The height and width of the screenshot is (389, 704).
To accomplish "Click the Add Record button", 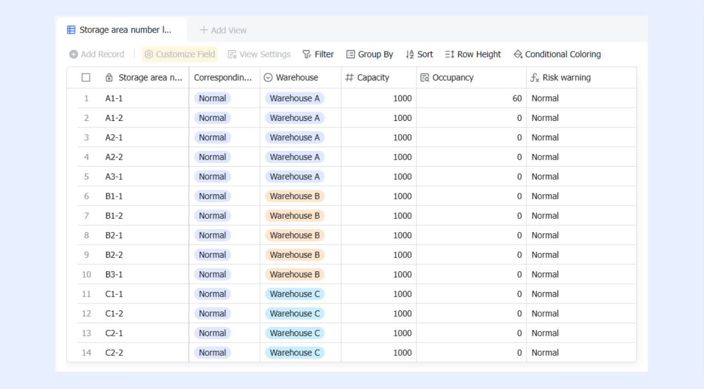I will click(97, 54).
